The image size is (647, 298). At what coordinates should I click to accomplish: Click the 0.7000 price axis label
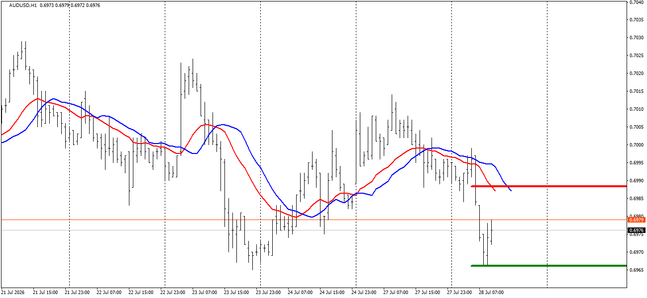[x=638, y=145]
